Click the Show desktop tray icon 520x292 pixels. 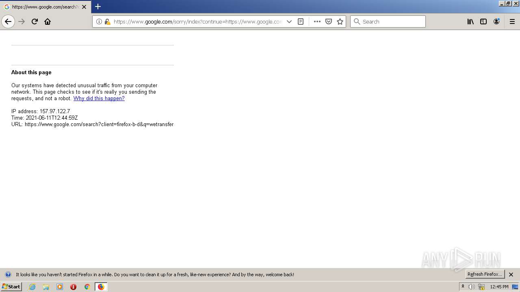(x=515, y=287)
